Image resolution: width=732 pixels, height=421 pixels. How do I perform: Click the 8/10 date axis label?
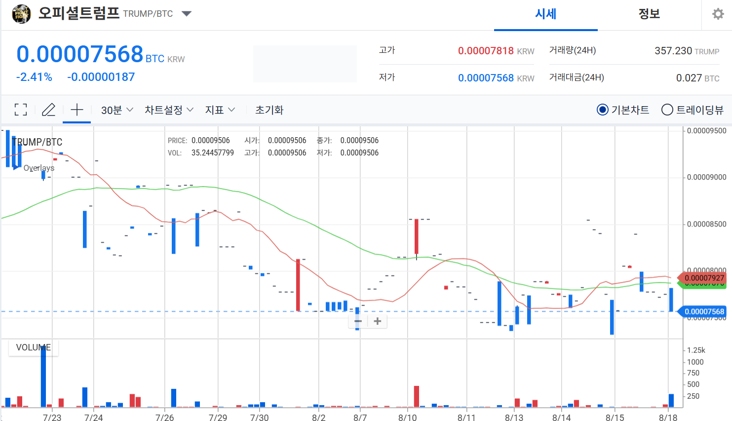[x=407, y=418]
